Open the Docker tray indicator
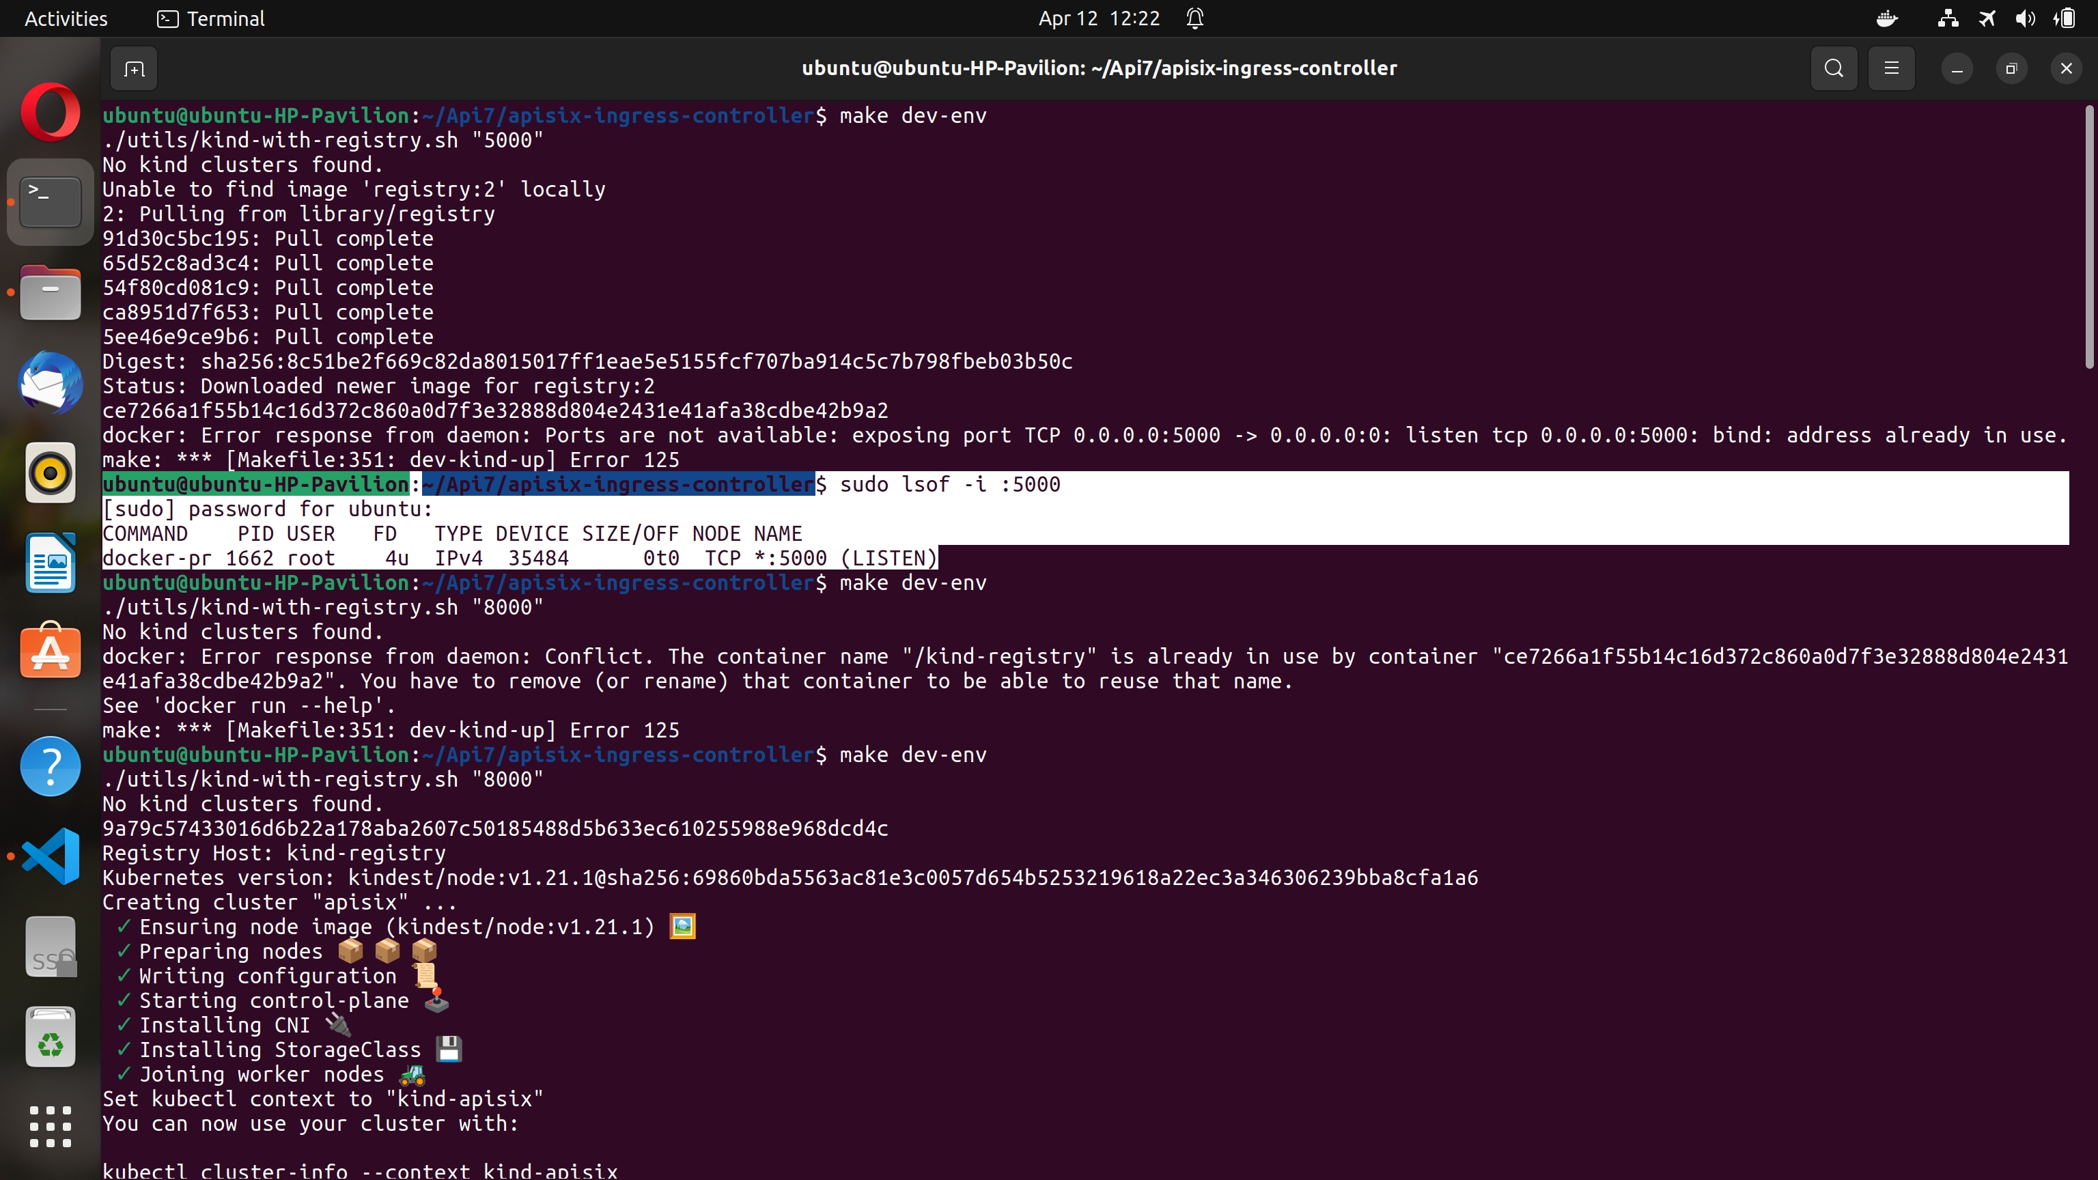 pyautogui.click(x=1887, y=18)
